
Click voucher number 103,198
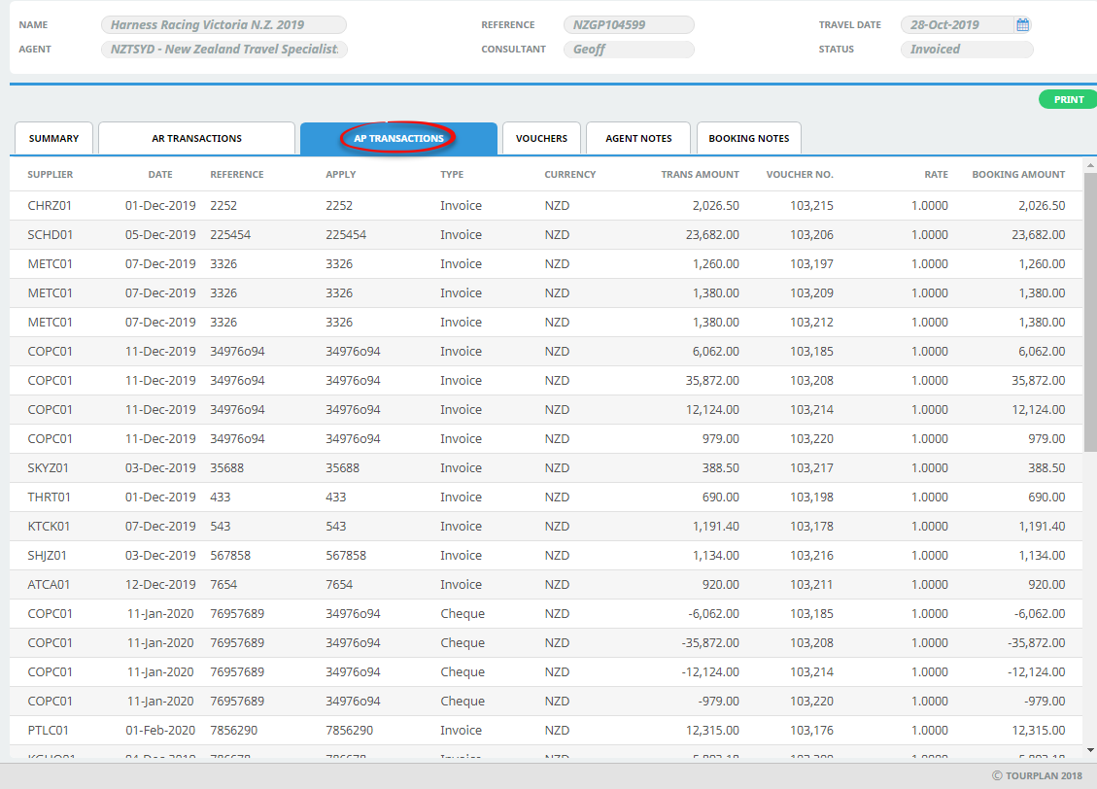811,497
